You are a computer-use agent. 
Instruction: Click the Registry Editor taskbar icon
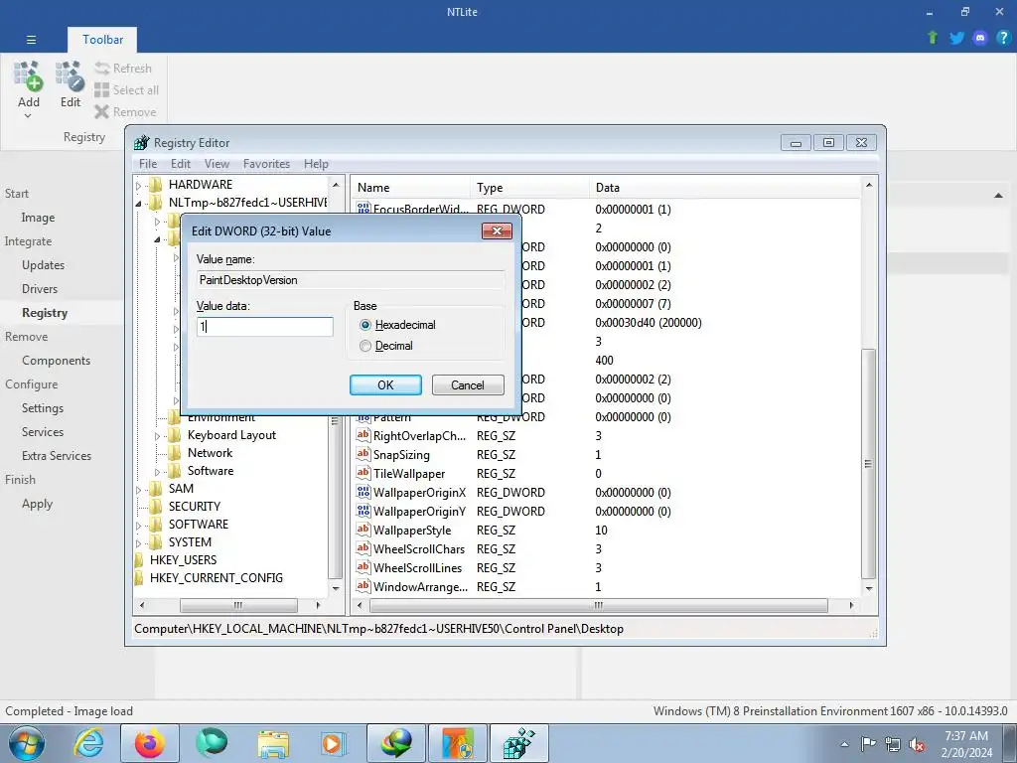point(519,743)
